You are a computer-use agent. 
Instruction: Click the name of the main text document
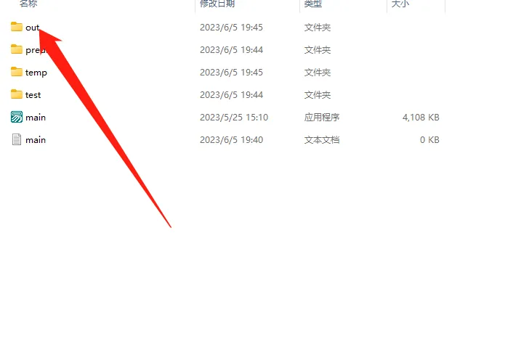tap(36, 140)
